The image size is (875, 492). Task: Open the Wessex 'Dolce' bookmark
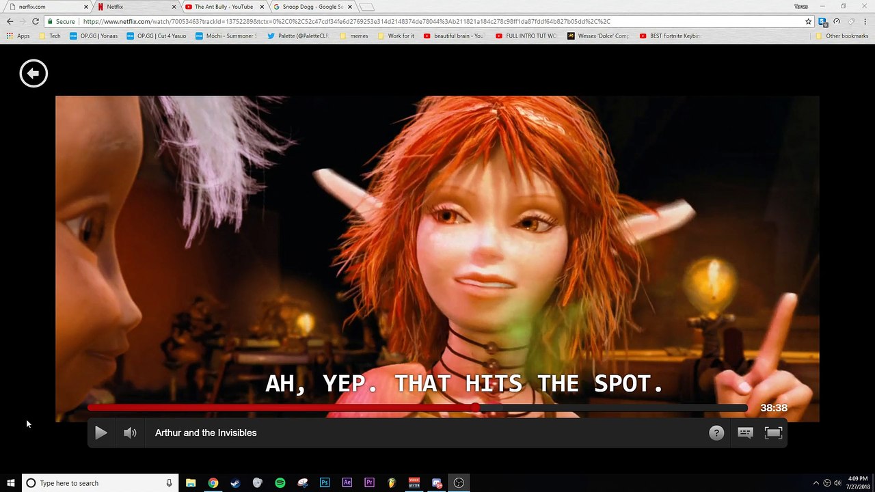coord(598,36)
